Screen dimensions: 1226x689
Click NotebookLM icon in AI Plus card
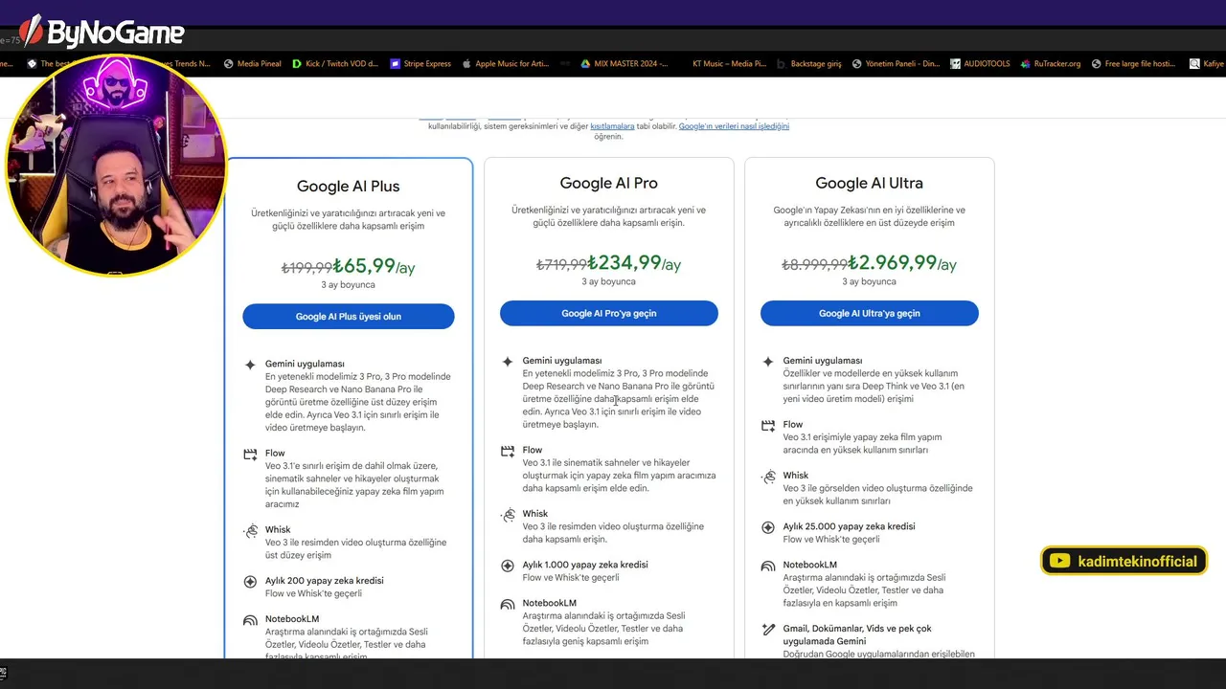pos(250,620)
